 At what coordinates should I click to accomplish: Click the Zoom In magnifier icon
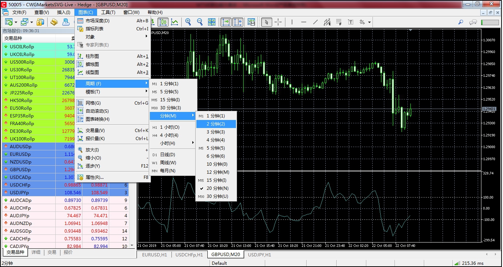(188, 22)
